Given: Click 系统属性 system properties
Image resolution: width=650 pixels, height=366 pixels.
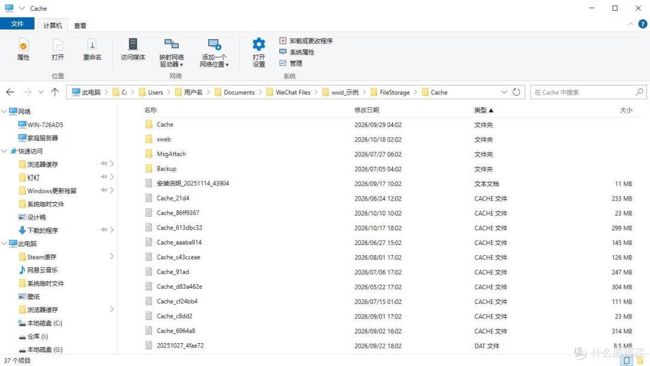Looking at the screenshot, I should [296, 52].
